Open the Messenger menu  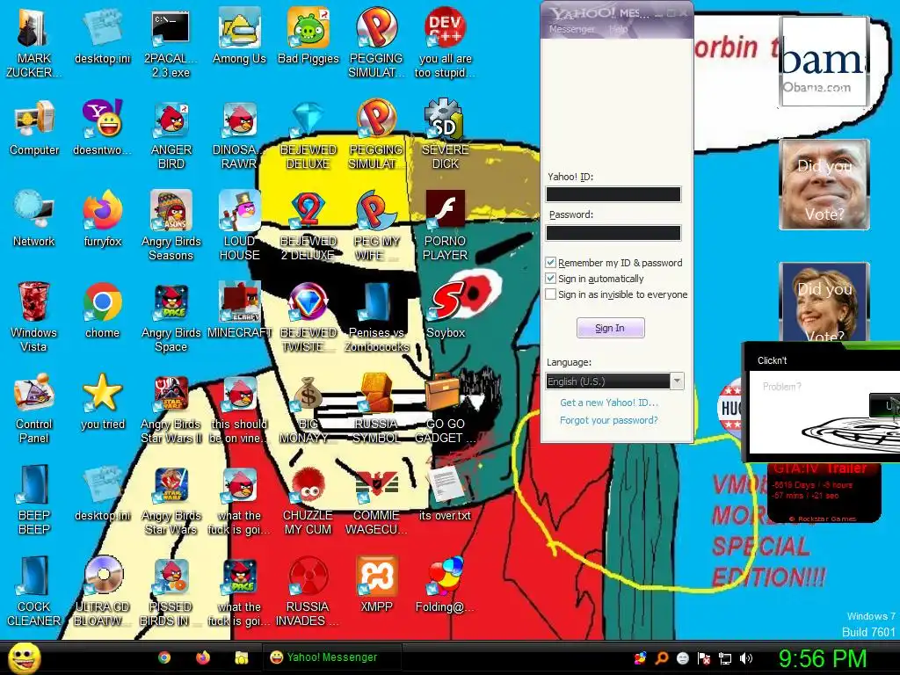point(572,29)
